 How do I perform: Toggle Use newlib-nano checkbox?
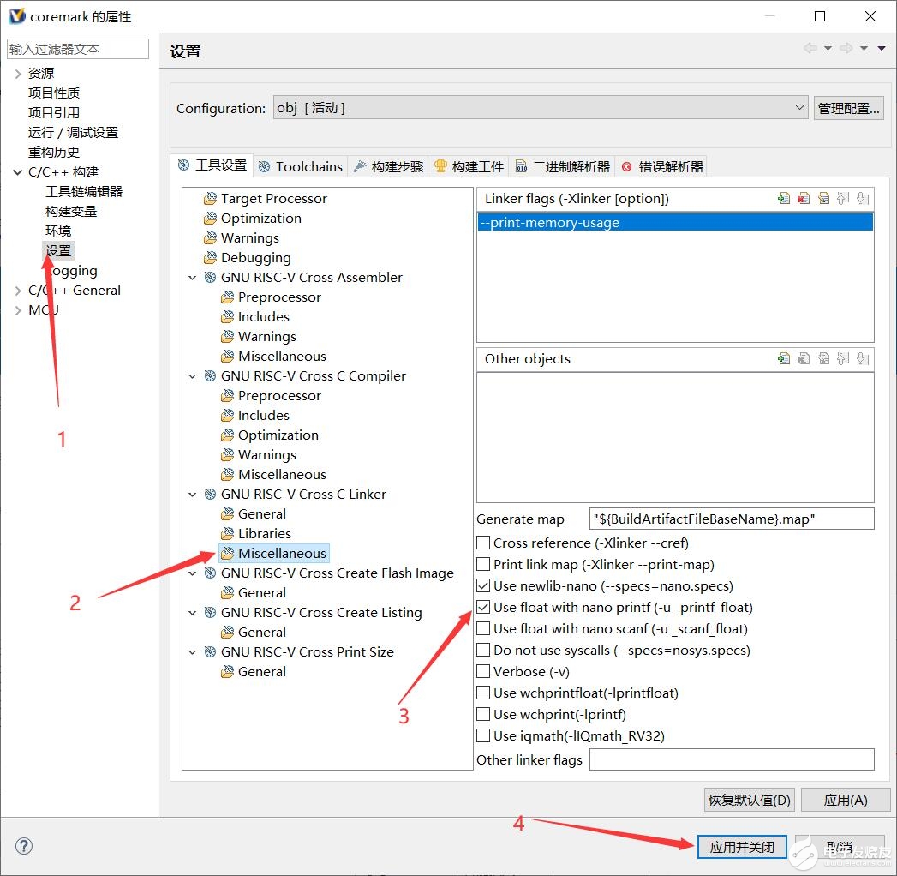483,585
